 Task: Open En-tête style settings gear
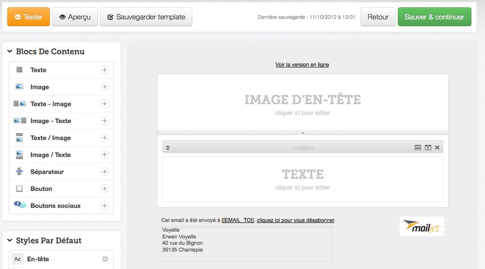coord(105,259)
